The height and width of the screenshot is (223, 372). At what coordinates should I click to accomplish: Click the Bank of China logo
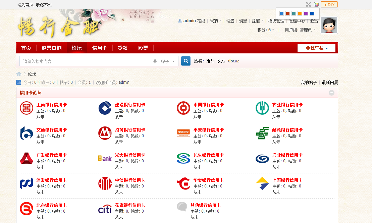[x=183, y=108]
